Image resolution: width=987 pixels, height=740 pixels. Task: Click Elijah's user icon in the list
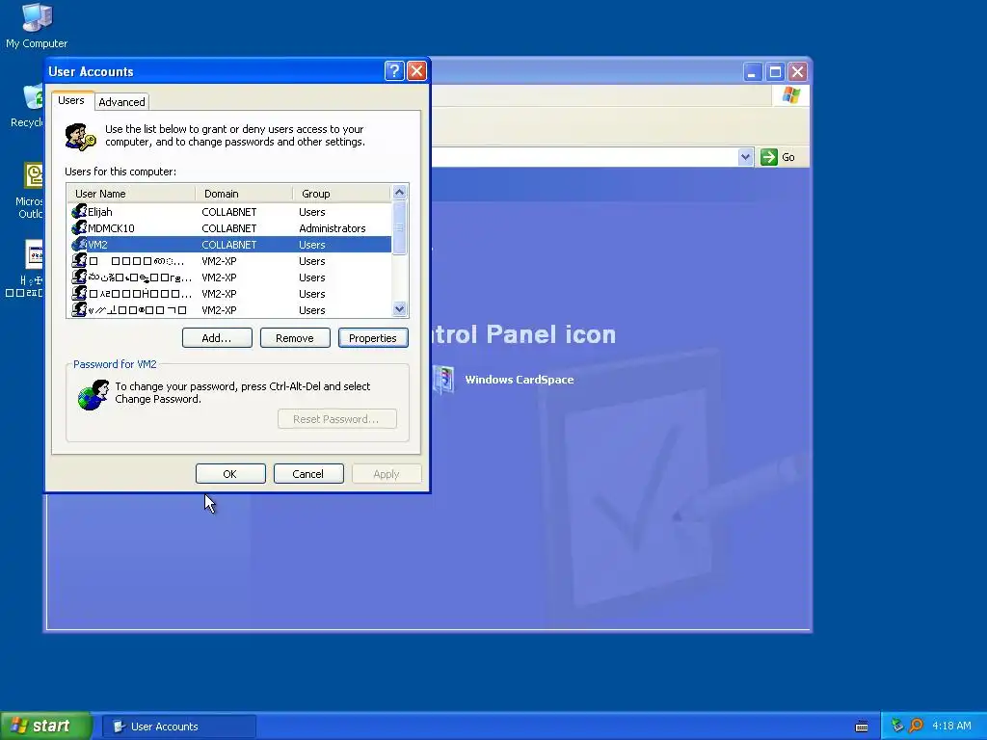click(x=79, y=211)
